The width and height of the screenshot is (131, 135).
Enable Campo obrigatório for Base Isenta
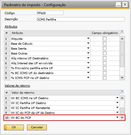(x=105, y=48)
